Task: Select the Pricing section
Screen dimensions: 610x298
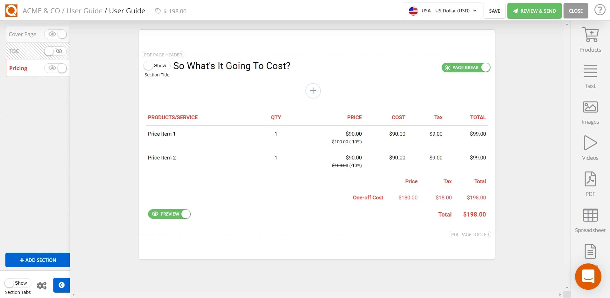Action: (18, 68)
